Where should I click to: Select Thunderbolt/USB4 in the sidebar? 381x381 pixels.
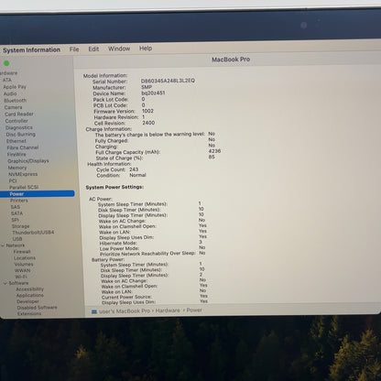[x=33, y=233]
